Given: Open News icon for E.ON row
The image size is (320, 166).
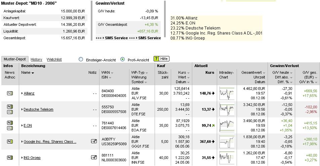Looking at the screenshot, I should [x=10, y=123].
